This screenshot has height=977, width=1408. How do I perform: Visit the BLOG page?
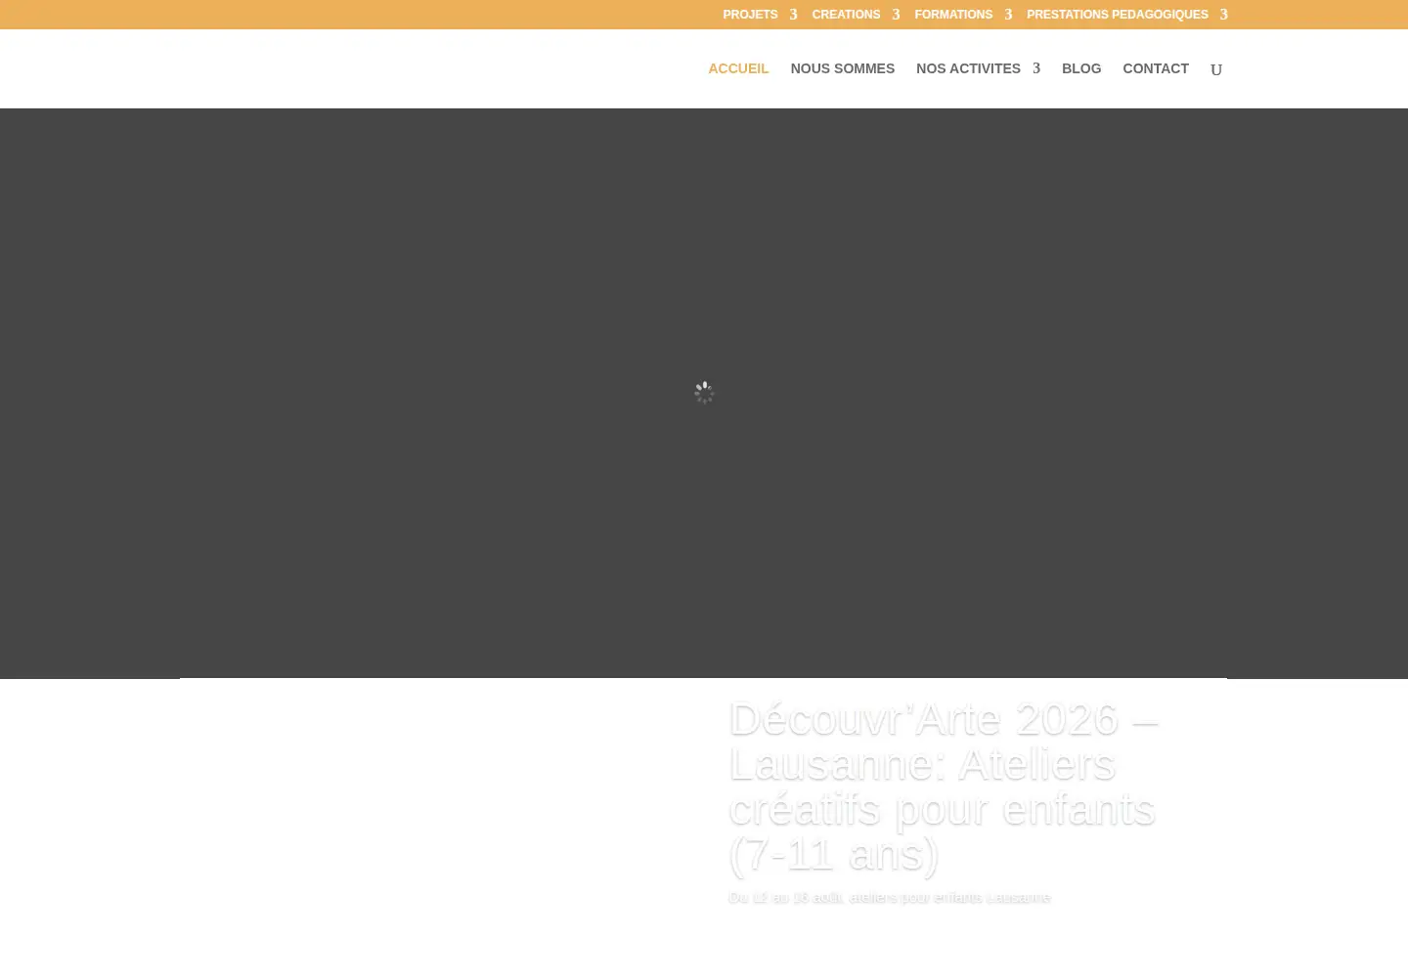tap(1081, 68)
